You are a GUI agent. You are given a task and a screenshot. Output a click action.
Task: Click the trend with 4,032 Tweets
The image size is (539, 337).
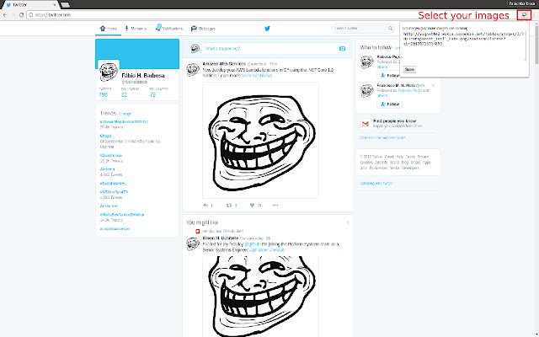pyautogui.click(x=107, y=169)
